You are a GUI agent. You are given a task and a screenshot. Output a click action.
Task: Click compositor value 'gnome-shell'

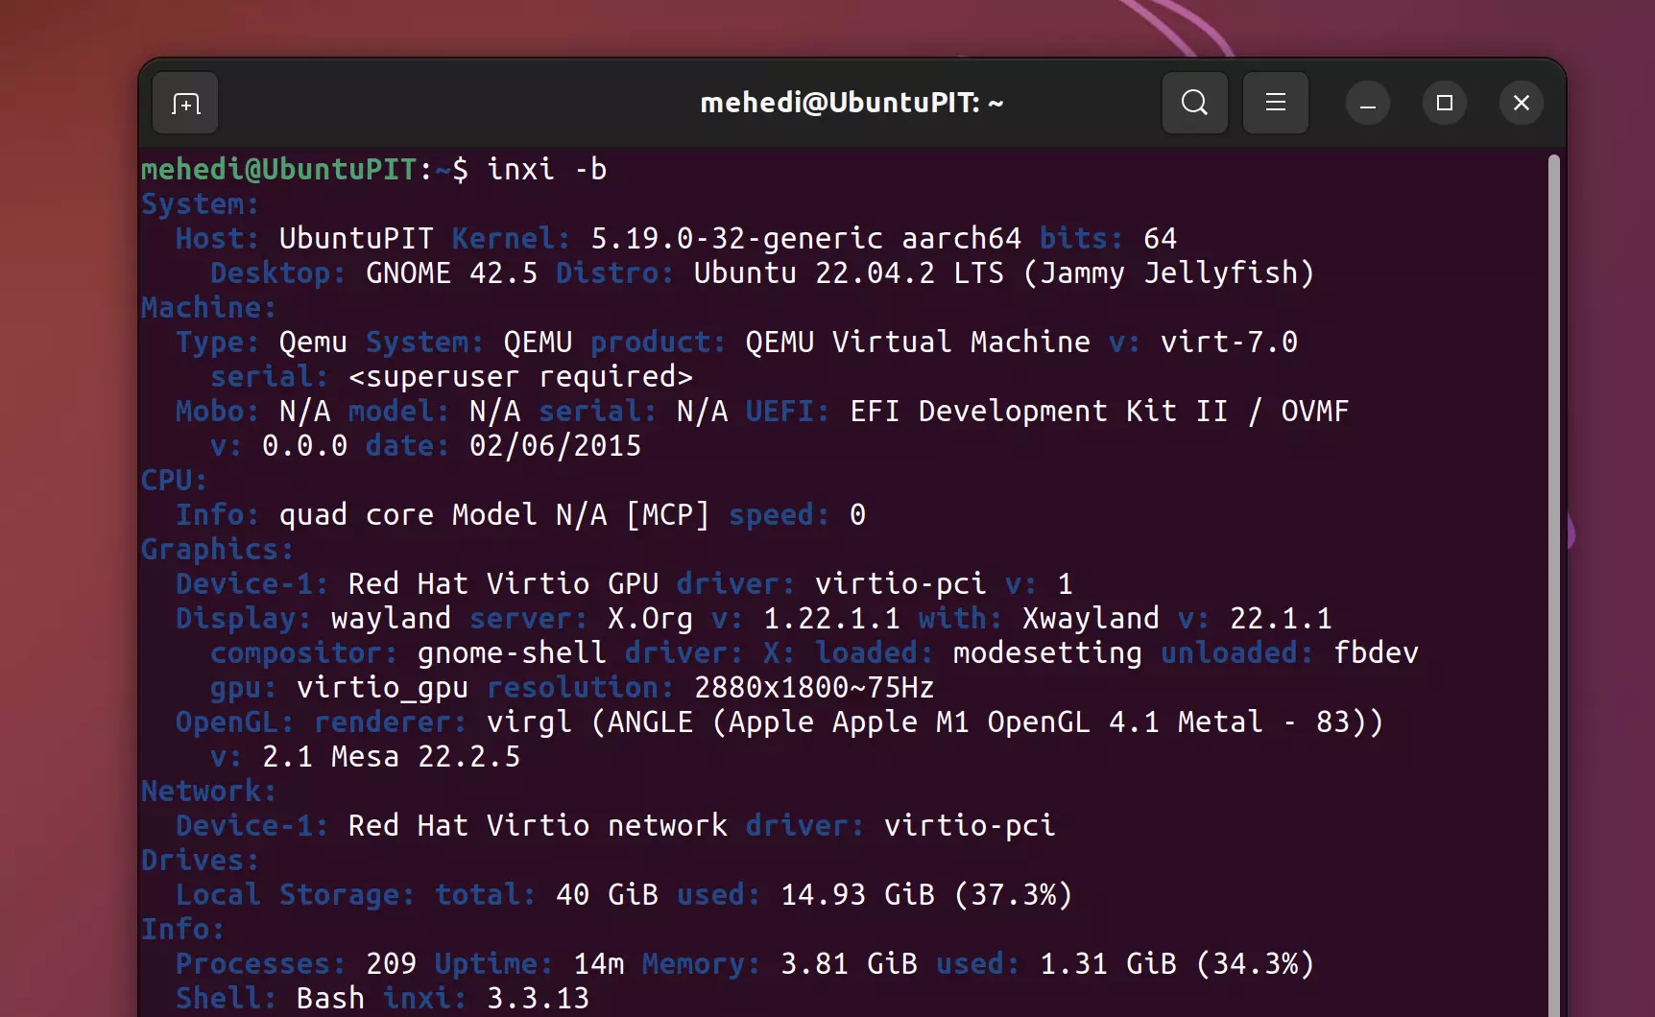tap(512, 653)
